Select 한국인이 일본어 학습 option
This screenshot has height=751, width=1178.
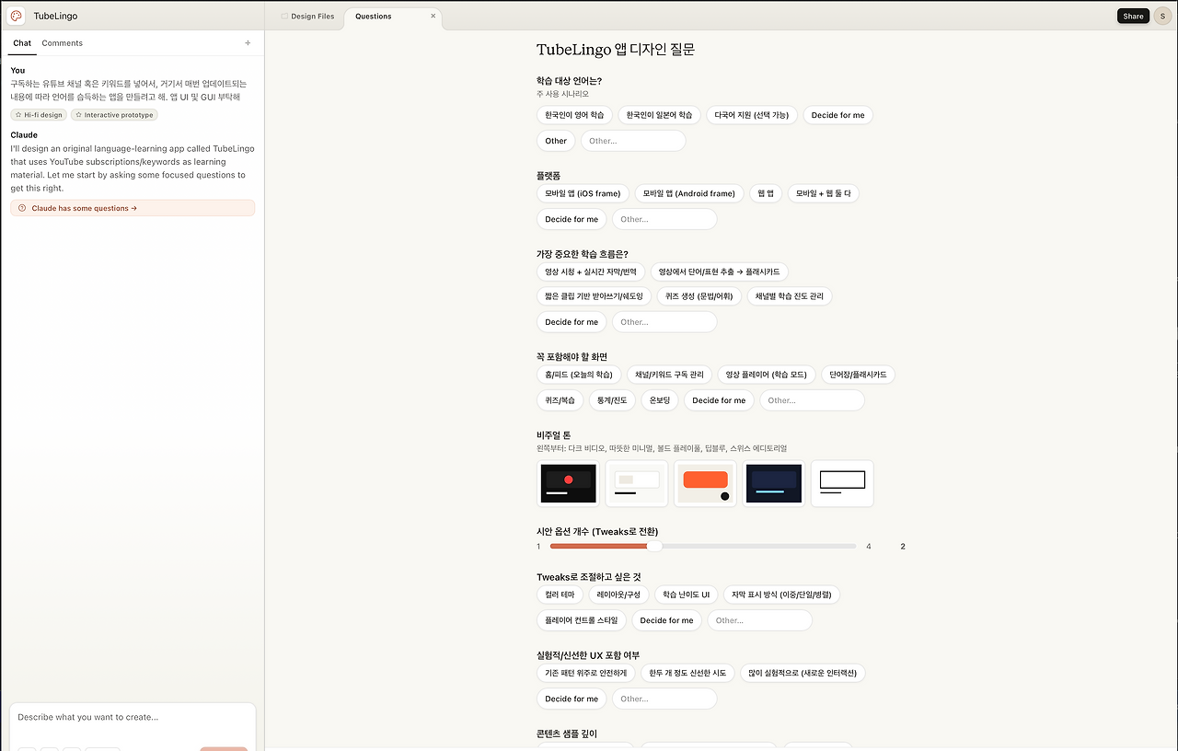[x=659, y=115]
